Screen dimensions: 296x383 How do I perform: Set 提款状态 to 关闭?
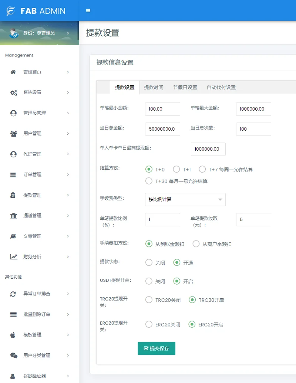[x=149, y=262]
